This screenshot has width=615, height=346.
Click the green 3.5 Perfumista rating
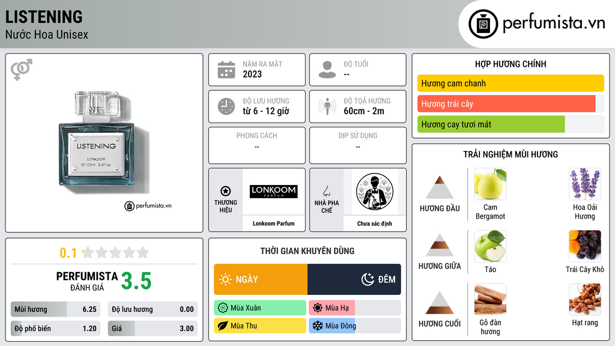[136, 281]
